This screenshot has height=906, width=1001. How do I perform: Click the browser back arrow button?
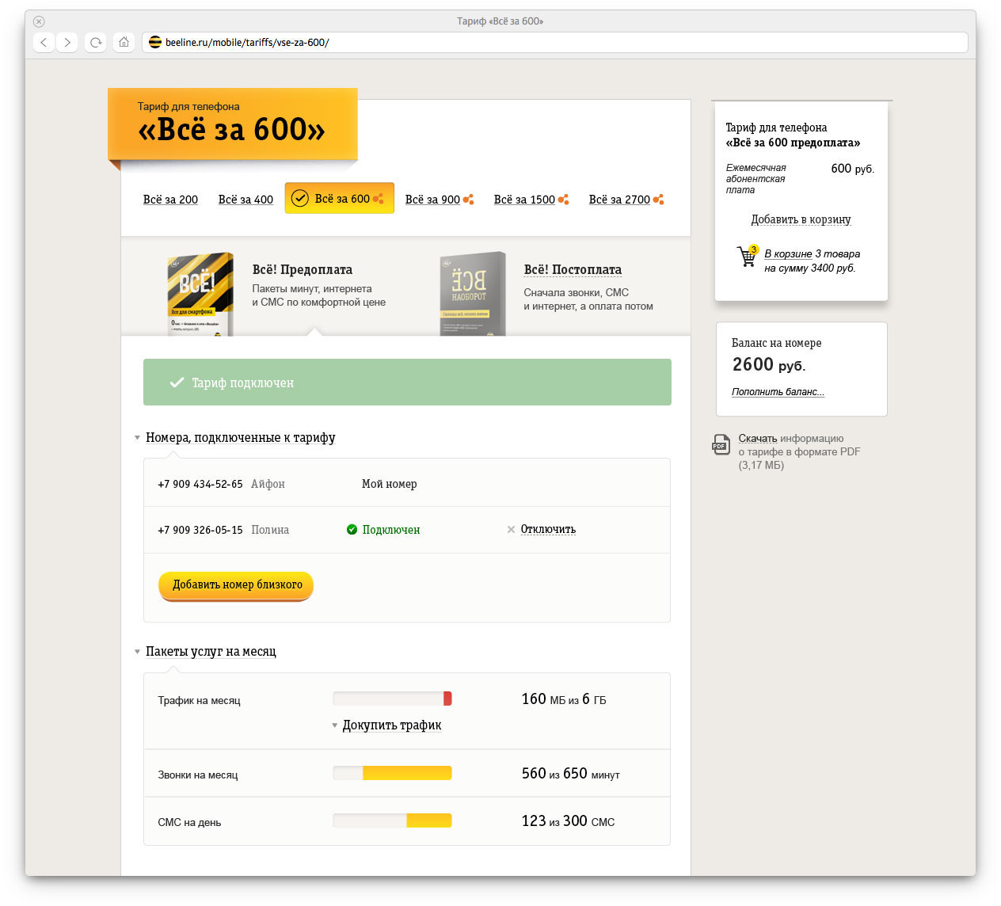coord(44,43)
